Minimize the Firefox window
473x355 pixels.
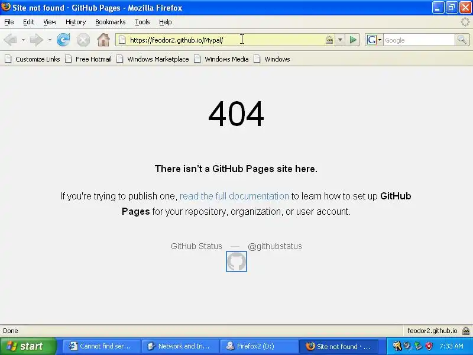click(x=438, y=8)
